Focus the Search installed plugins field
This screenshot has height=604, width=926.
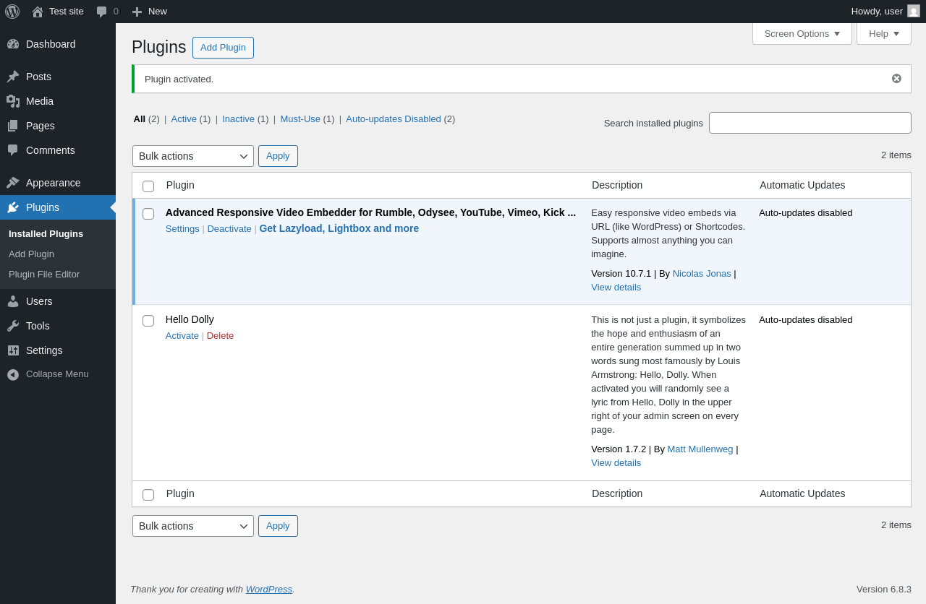[x=810, y=123]
